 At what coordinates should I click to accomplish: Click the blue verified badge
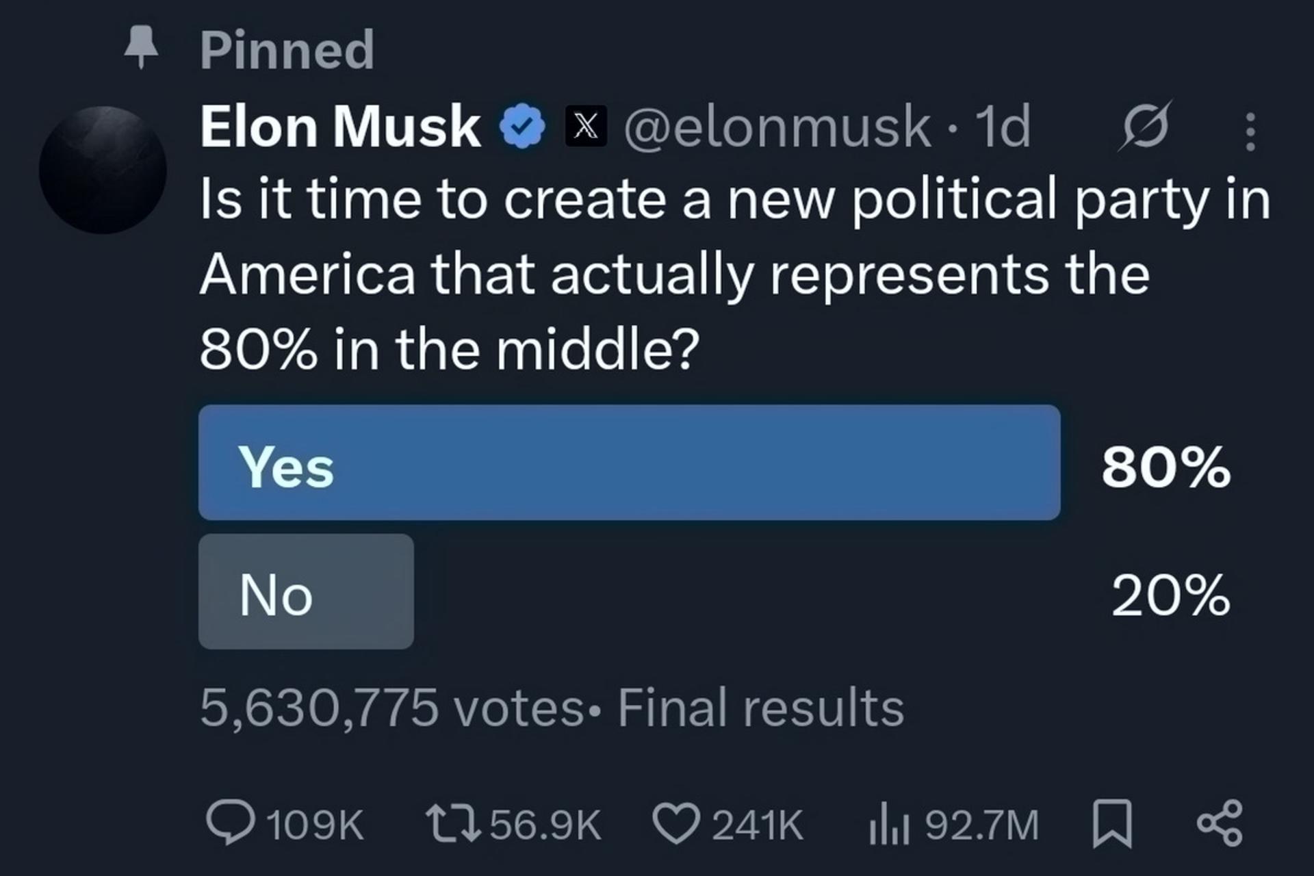pos(522,127)
